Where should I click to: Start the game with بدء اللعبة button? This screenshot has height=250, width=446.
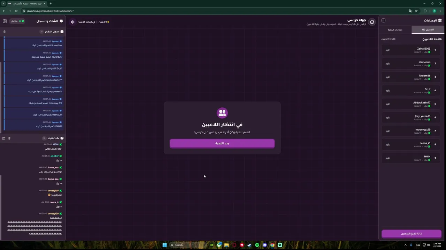point(222,143)
